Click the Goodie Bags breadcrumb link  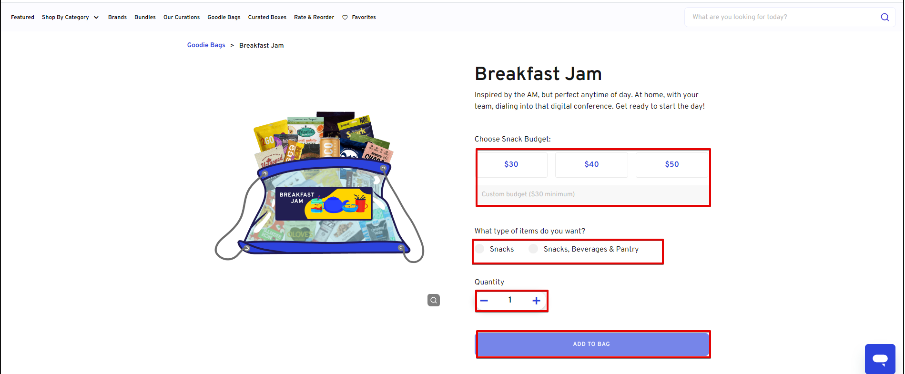tap(206, 45)
